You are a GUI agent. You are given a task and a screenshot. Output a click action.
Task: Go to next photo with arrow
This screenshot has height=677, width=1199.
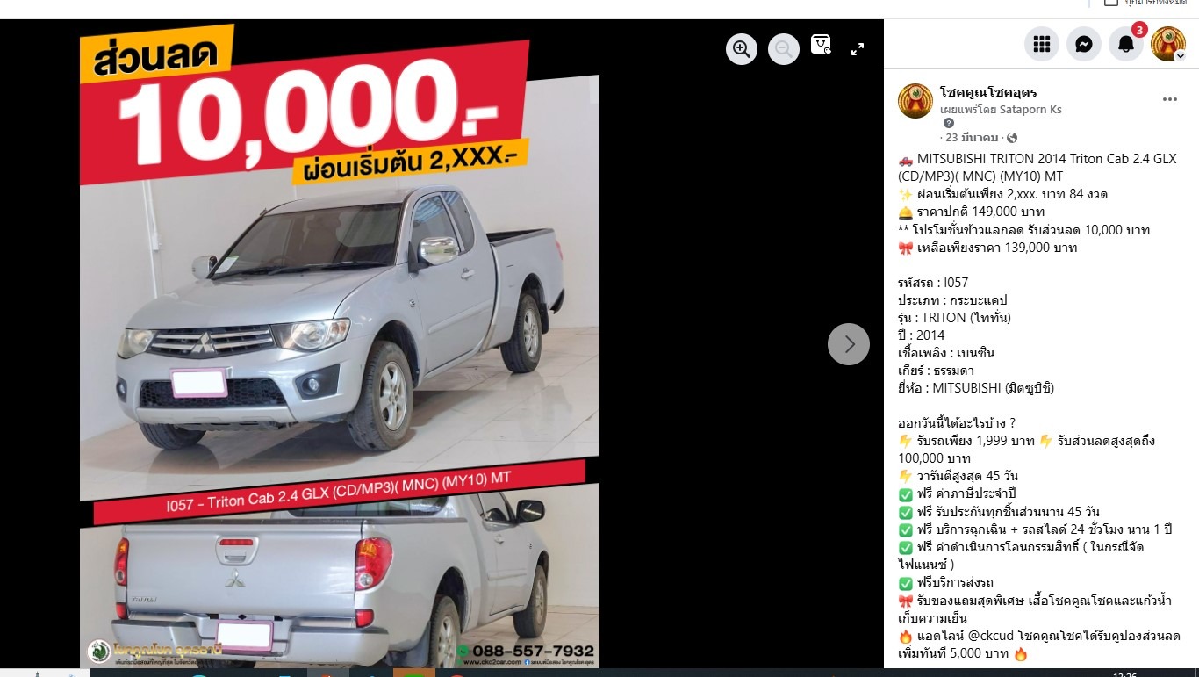[x=849, y=344]
